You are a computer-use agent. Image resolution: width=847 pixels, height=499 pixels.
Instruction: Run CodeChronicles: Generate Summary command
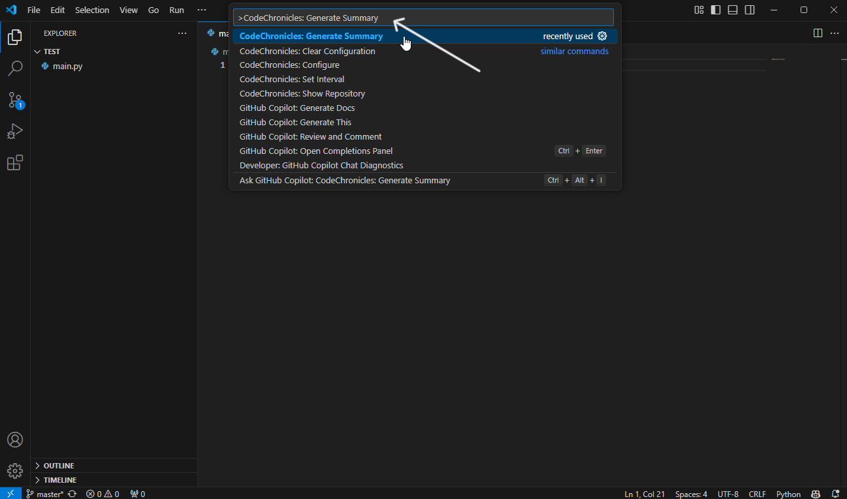[x=425, y=37]
